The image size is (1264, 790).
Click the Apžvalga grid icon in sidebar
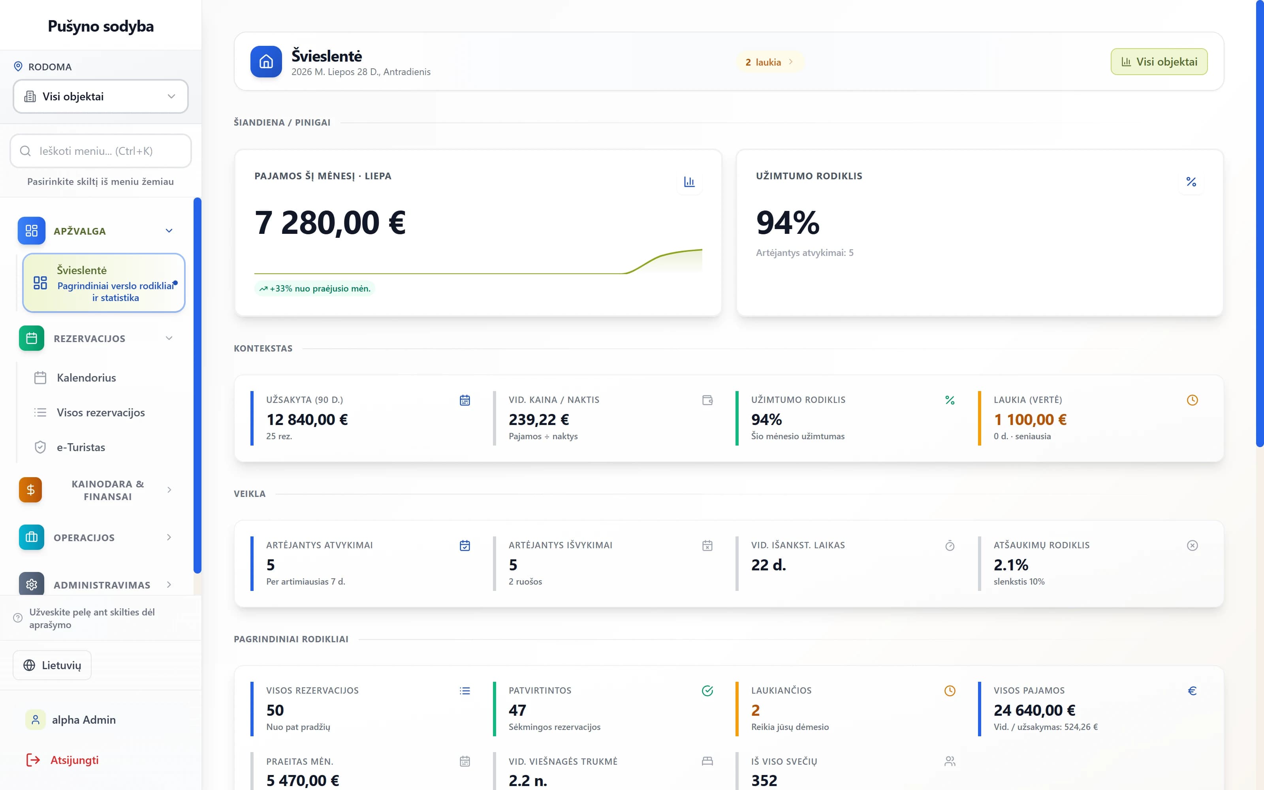[x=31, y=230]
